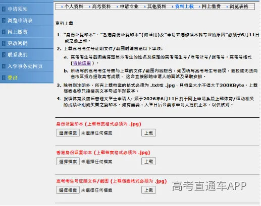Click icon beside 入学事务处网页
This screenshot has height=206, width=261.
[4, 66]
